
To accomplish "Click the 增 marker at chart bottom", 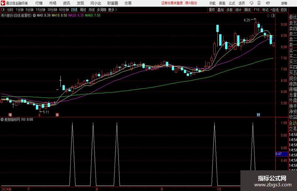I will tap(10, 114).
